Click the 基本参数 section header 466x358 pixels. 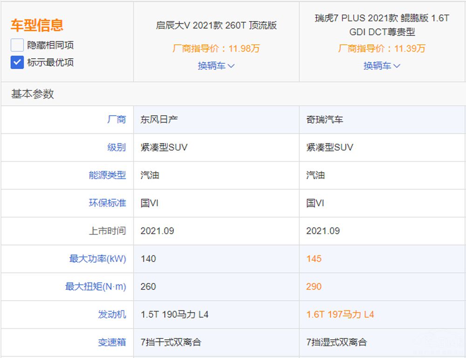[x=33, y=94]
